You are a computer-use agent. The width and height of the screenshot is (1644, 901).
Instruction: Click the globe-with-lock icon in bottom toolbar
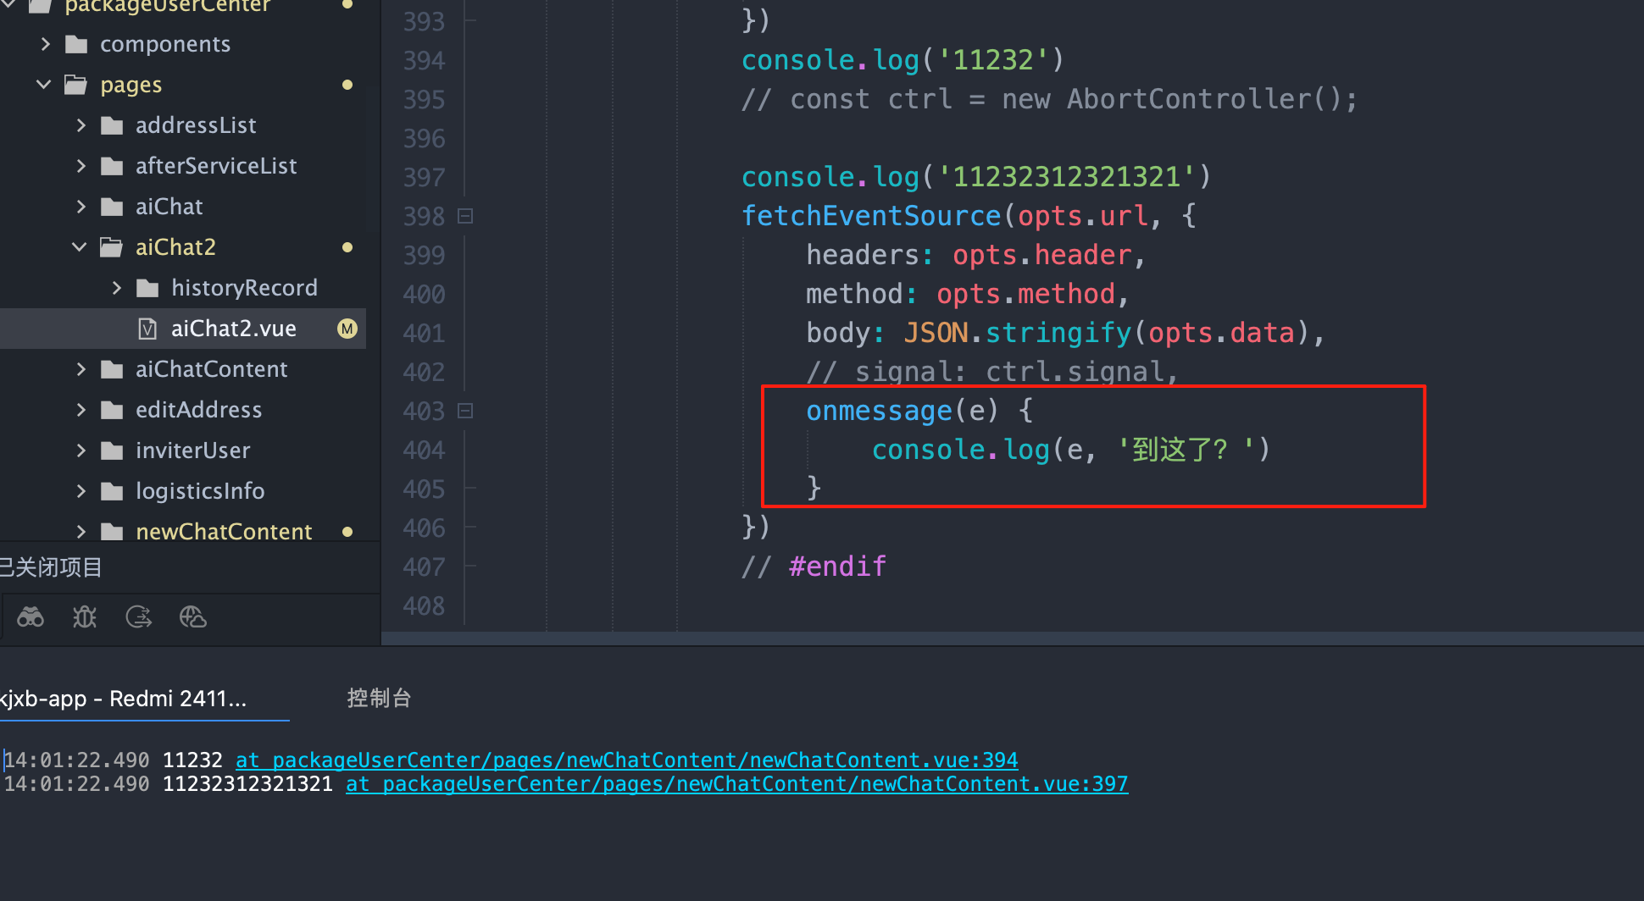193,617
